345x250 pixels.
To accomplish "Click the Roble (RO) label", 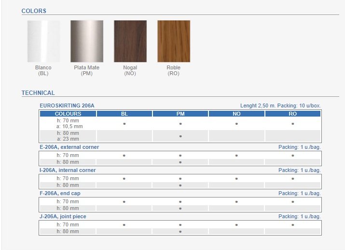I will pyautogui.click(x=173, y=70).
